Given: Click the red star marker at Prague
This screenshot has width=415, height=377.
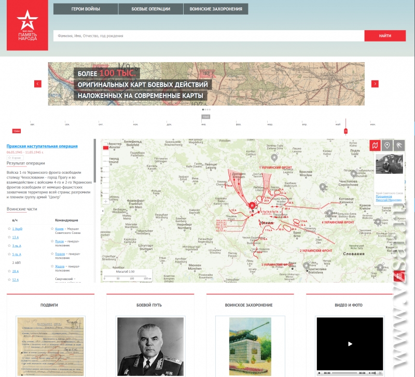Looking at the screenshot, I should [252, 206].
